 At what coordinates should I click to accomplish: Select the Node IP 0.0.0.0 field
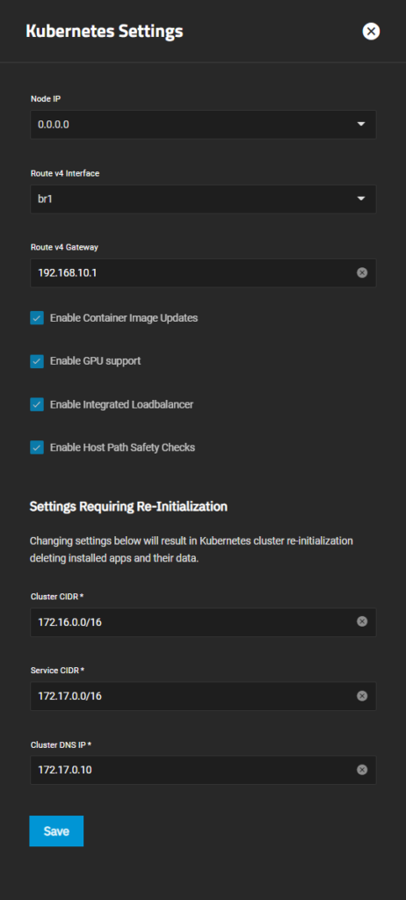(x=203, y=124)
